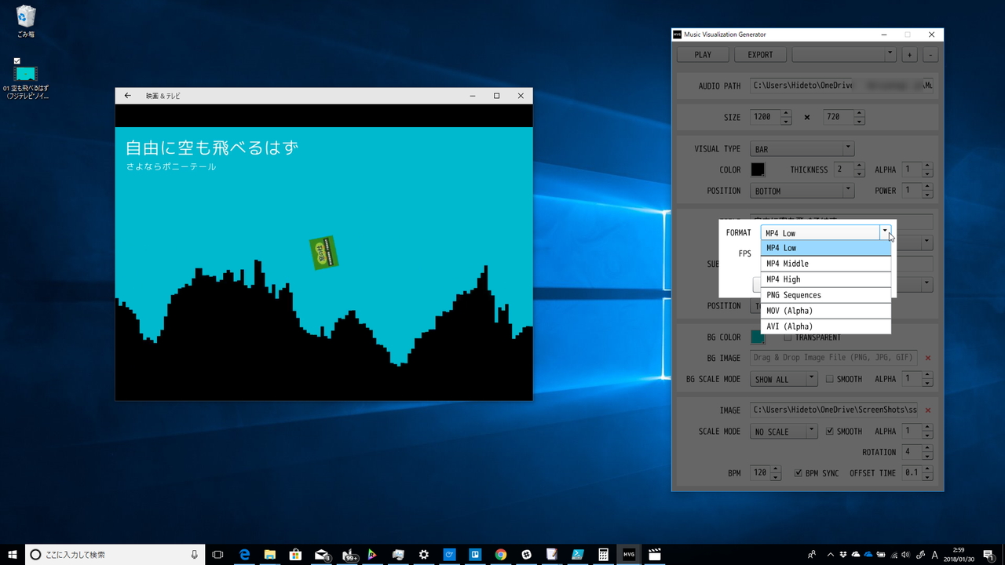Screen dimensions: 1005x565
Task: Click the SIZE height field showing 720
Action: pos(839,117)
